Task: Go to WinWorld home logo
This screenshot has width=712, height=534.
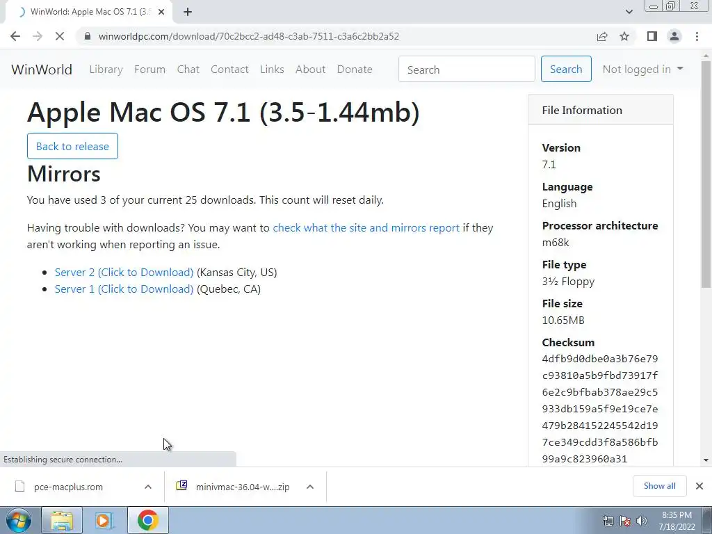Action: click(42, 70)
